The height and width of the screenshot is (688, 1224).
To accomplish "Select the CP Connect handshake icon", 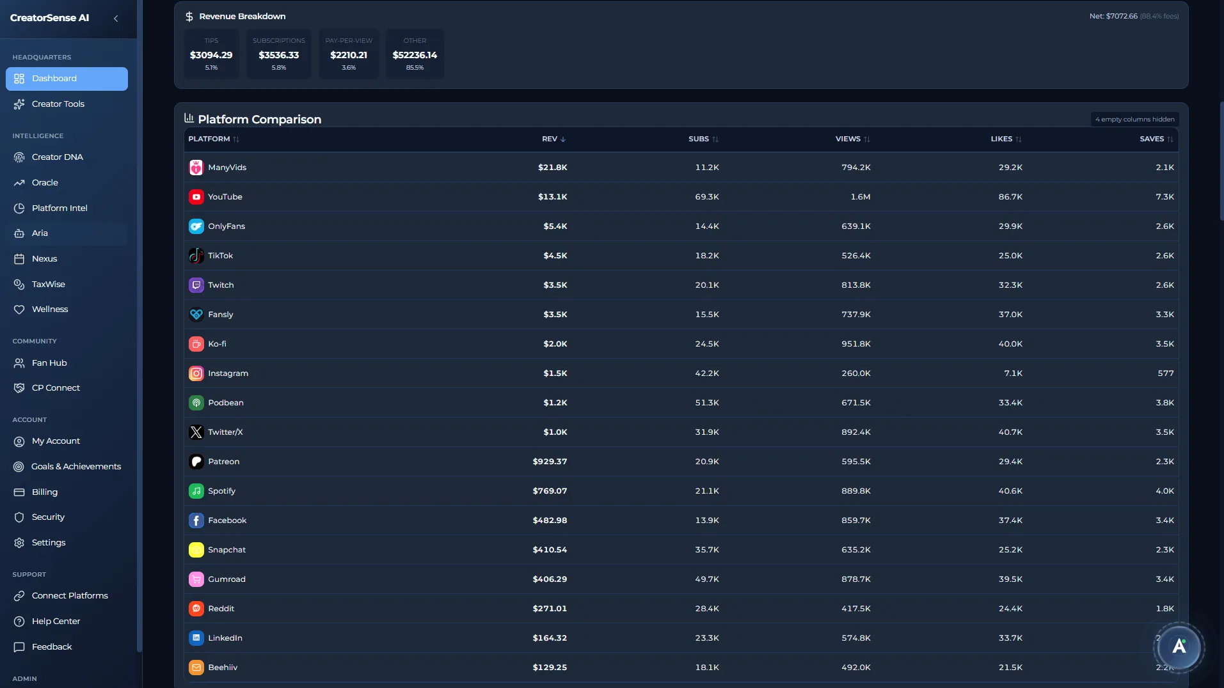I will 19,387.
